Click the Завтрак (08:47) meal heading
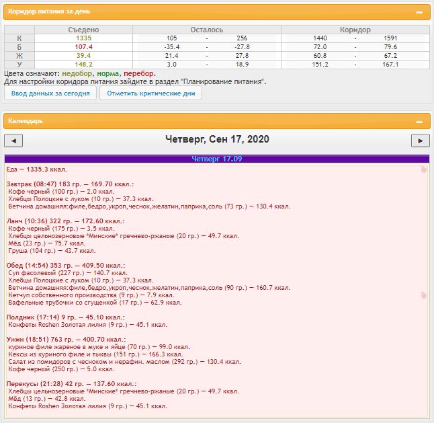Image resolution: width=434 pixels, height=423 pixels. tap(70, 184)
